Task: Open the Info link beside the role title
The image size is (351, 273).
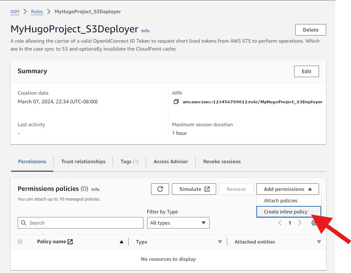Action: click(x=145, y=31)
